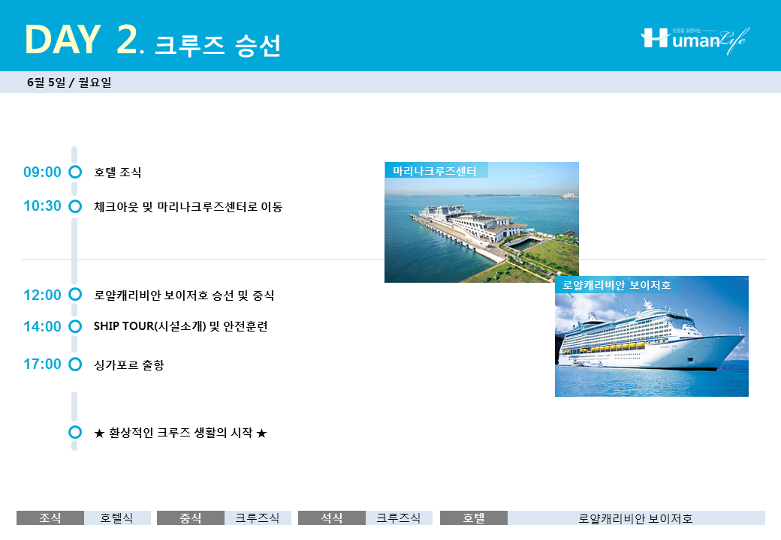Viewport: 781px width, 540px height.
Task: Click the 마리나크루즈센터 image caption
Action: (434, 171)
